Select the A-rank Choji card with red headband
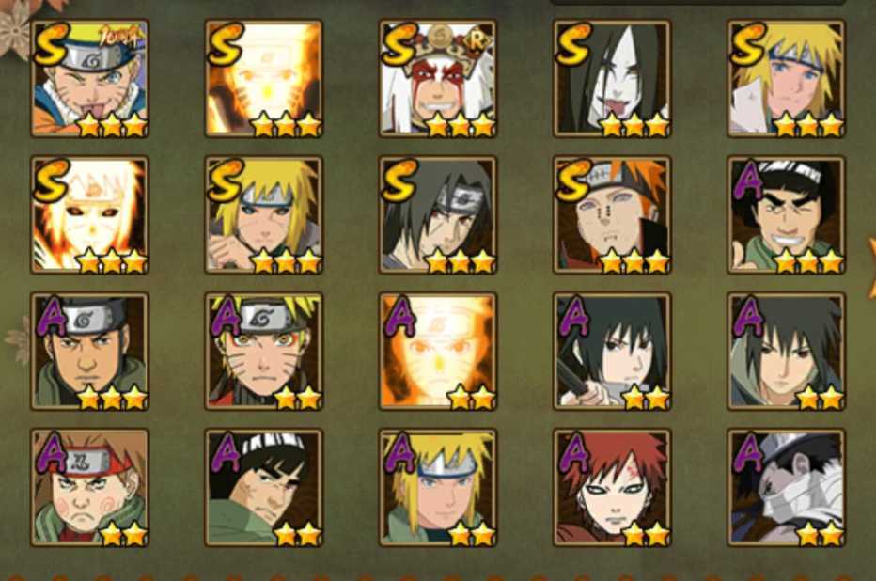Viewport: 876px width, 581px height. (90, 488)
